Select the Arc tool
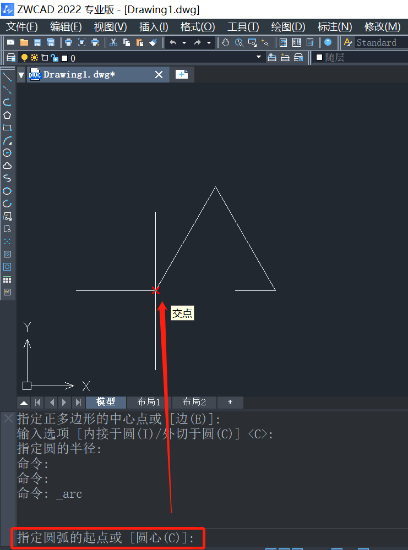This screenshot has width=408, height=550. [x=7, y=140]
